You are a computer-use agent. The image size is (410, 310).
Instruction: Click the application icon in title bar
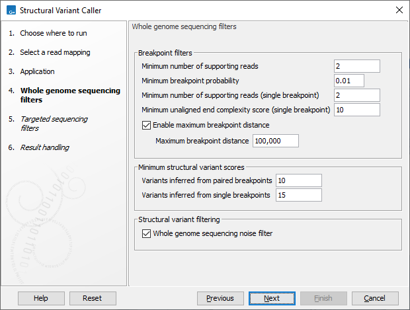click(10, 10)
